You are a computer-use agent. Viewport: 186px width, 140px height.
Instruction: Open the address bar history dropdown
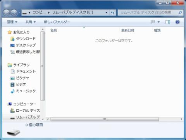coord(106,13)
